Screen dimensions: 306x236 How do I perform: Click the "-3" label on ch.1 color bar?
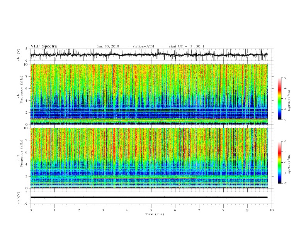pos(285,78)
